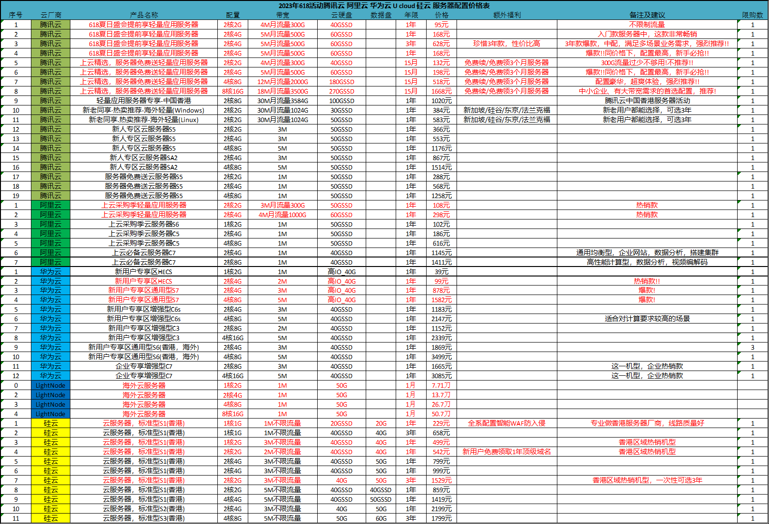This screenshot has height=524, width=769.
Task: Click the 限购数 column header
Action: (x=752, y=15)
